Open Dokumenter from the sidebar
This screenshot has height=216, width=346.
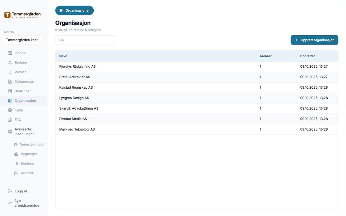24,82
